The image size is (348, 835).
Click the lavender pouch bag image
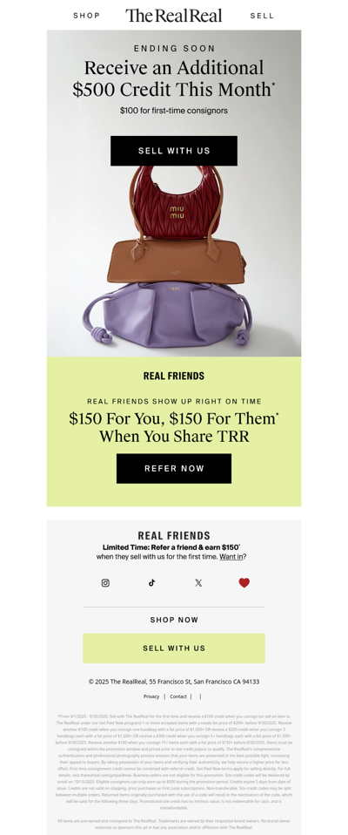(x=167, y=314)
